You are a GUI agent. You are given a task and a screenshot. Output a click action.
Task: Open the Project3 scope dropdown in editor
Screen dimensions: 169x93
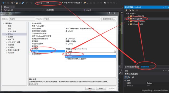[42, 10]
